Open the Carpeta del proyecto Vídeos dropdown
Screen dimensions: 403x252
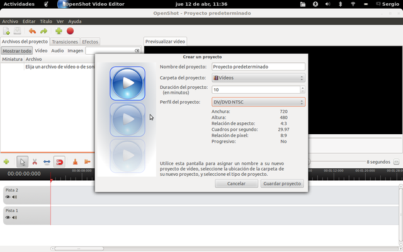(x=258, y=77)
